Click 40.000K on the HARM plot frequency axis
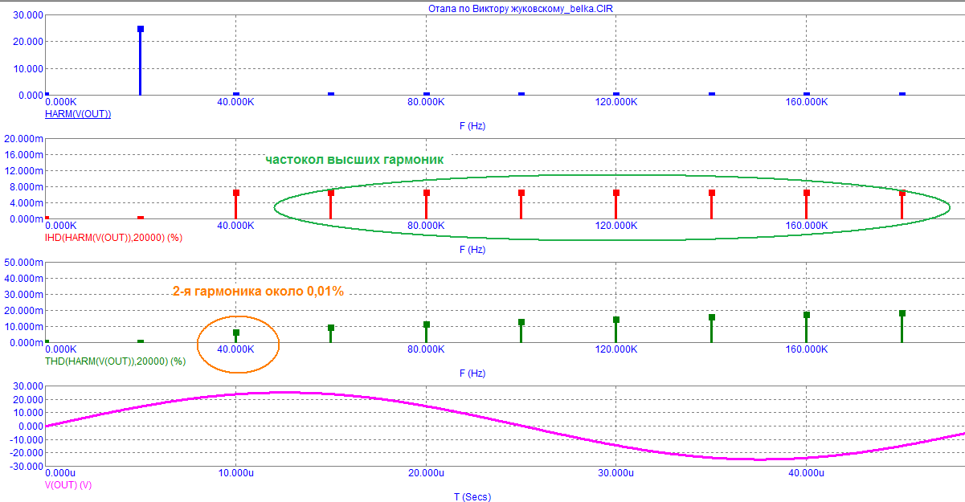Viewport: 965px width, 502px height. 235,102
